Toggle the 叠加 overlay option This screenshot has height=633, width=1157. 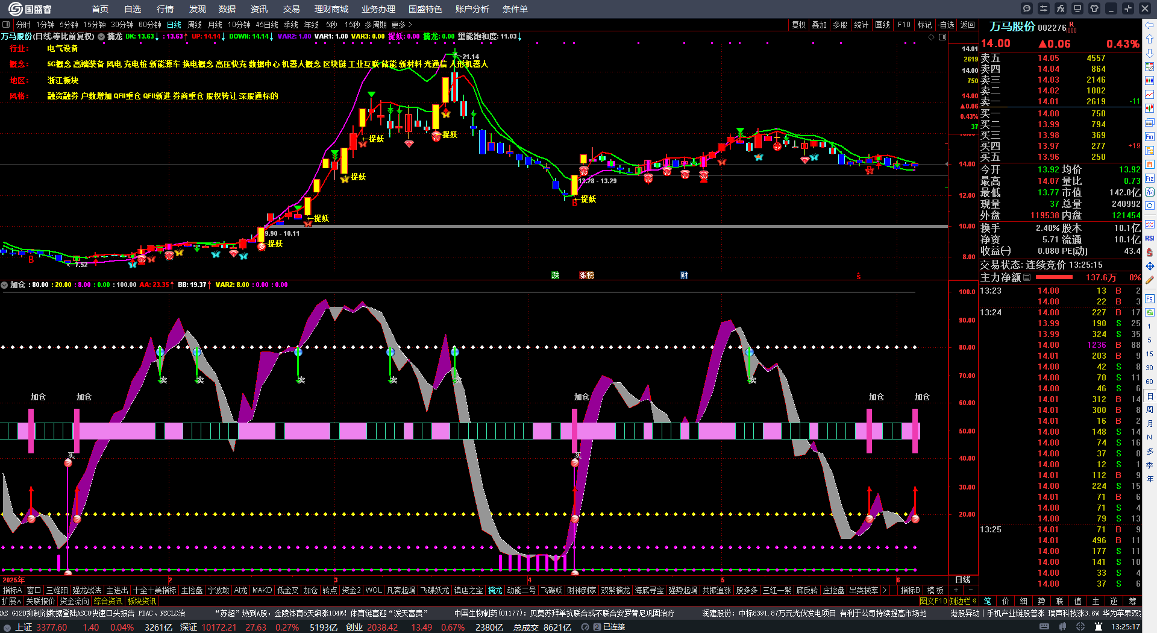819,25
